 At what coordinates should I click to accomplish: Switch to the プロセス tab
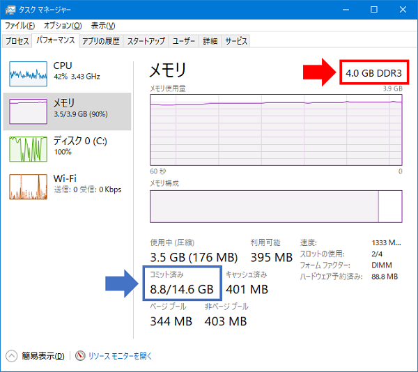click(17, 41)
